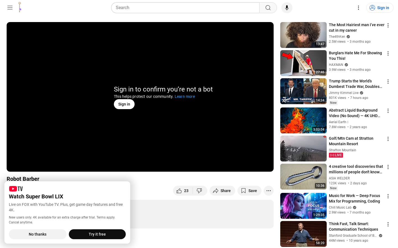Open title 'Golf/Mtn Cam at Stratton Mountain Resort'
Image resolution: width=398 pixels, height=248 pixels.
351,141
